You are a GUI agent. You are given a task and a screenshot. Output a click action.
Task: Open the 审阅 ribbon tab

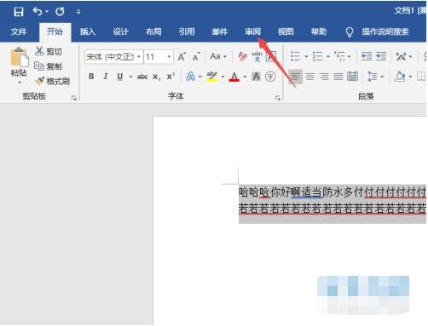pyautogui.click(x=252, y=31)
